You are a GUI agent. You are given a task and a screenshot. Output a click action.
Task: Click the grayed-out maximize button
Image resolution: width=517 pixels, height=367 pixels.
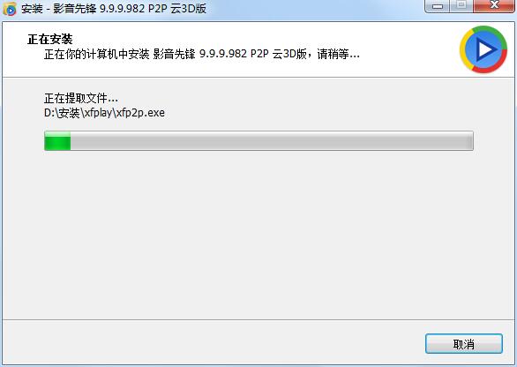tap(461, 6)
